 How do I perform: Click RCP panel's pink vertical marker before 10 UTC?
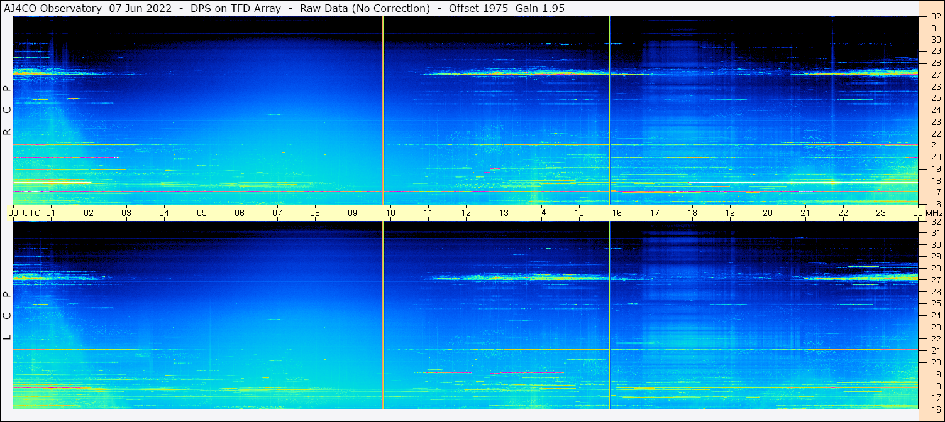click(383, 111)
